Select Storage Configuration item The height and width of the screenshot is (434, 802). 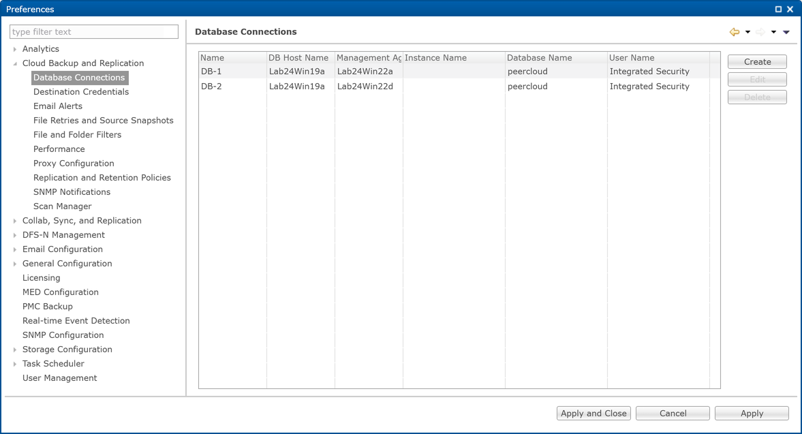[x=67, y=350]
